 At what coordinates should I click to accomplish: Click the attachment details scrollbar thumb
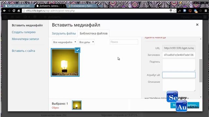(201, 71)
